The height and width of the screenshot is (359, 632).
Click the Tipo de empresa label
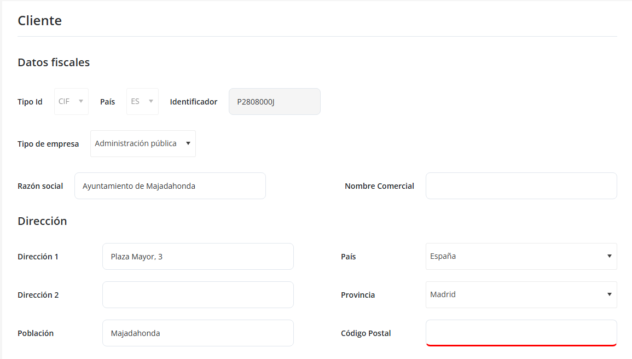[48, 144]
